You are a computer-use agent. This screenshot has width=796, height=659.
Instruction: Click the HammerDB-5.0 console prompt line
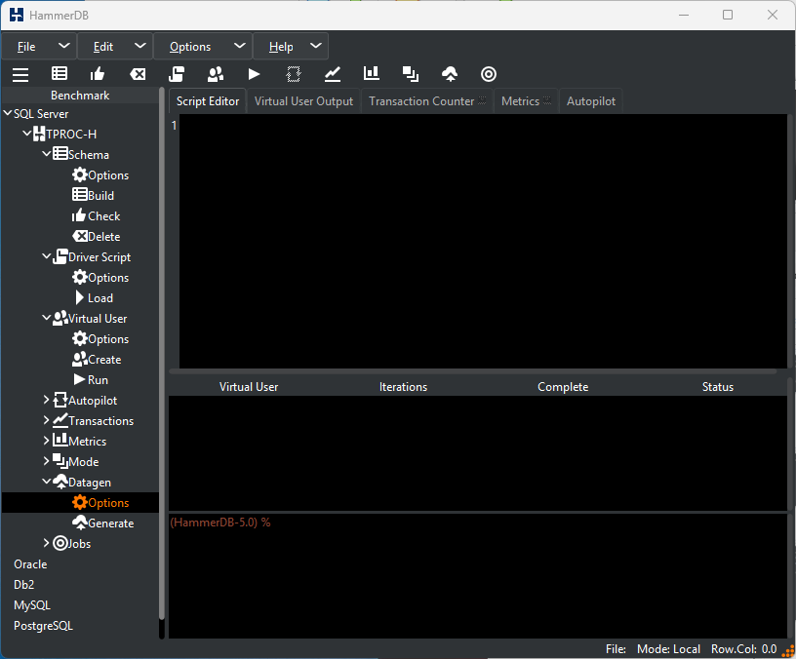220,523
